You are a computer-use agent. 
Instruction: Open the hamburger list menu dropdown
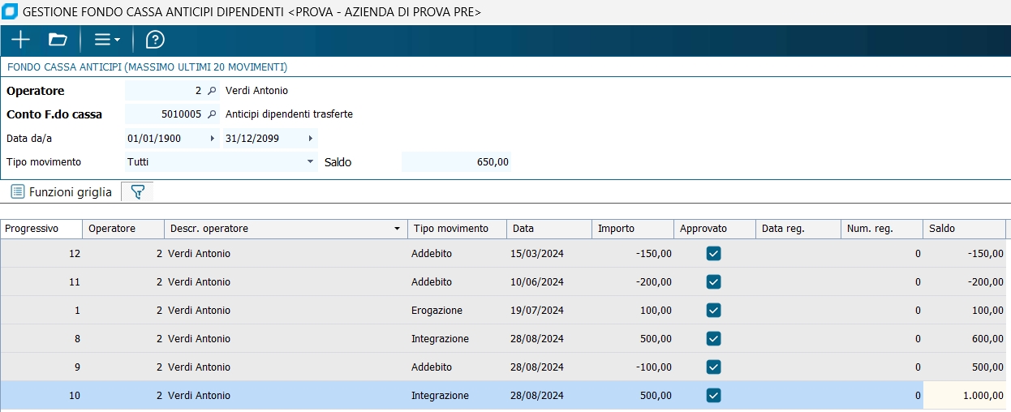pos(106,40)
